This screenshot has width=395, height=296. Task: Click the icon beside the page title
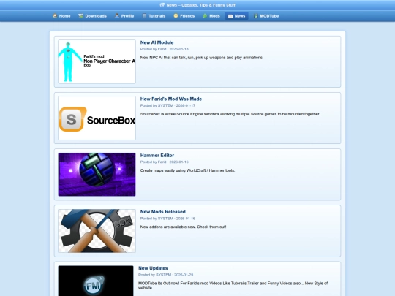point(162,5)
